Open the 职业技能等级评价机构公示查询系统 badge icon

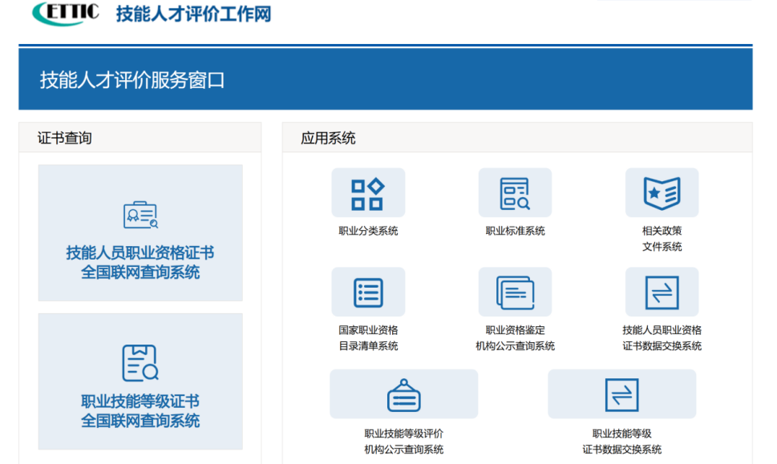pyautogui.click(x=403, y=393)
